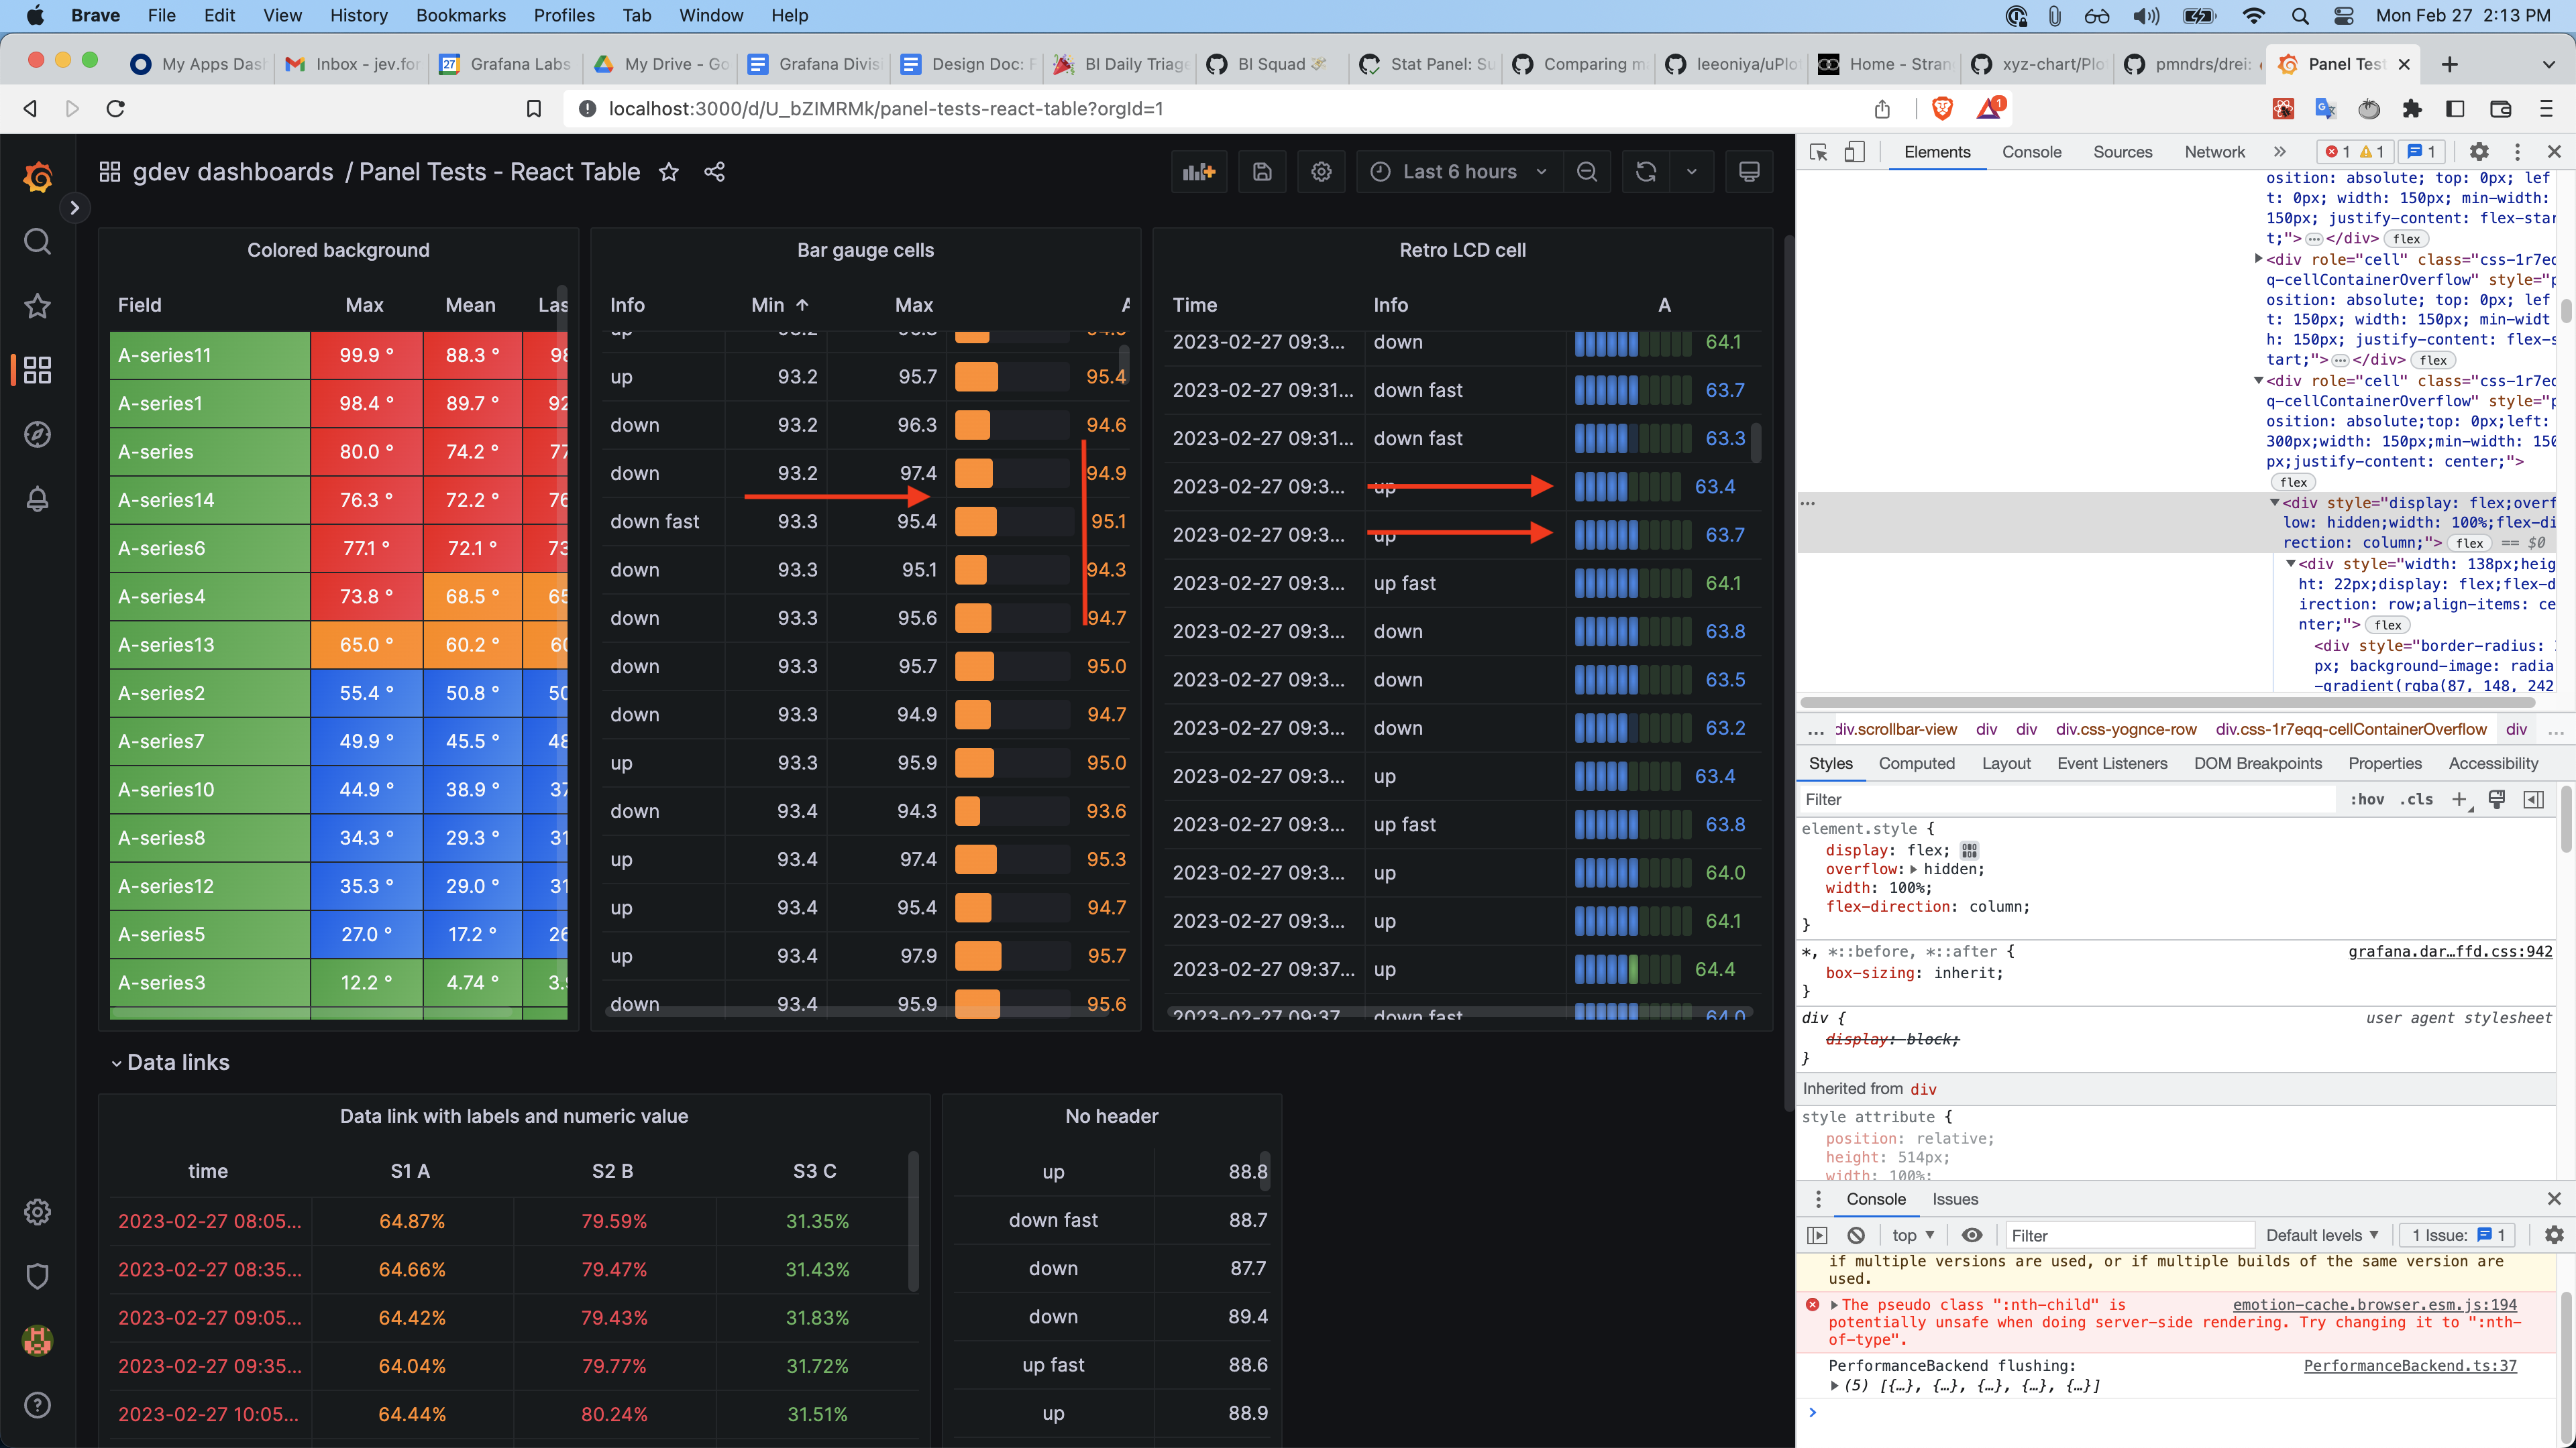Click the Min column header to sort

(x=768, y=305)
